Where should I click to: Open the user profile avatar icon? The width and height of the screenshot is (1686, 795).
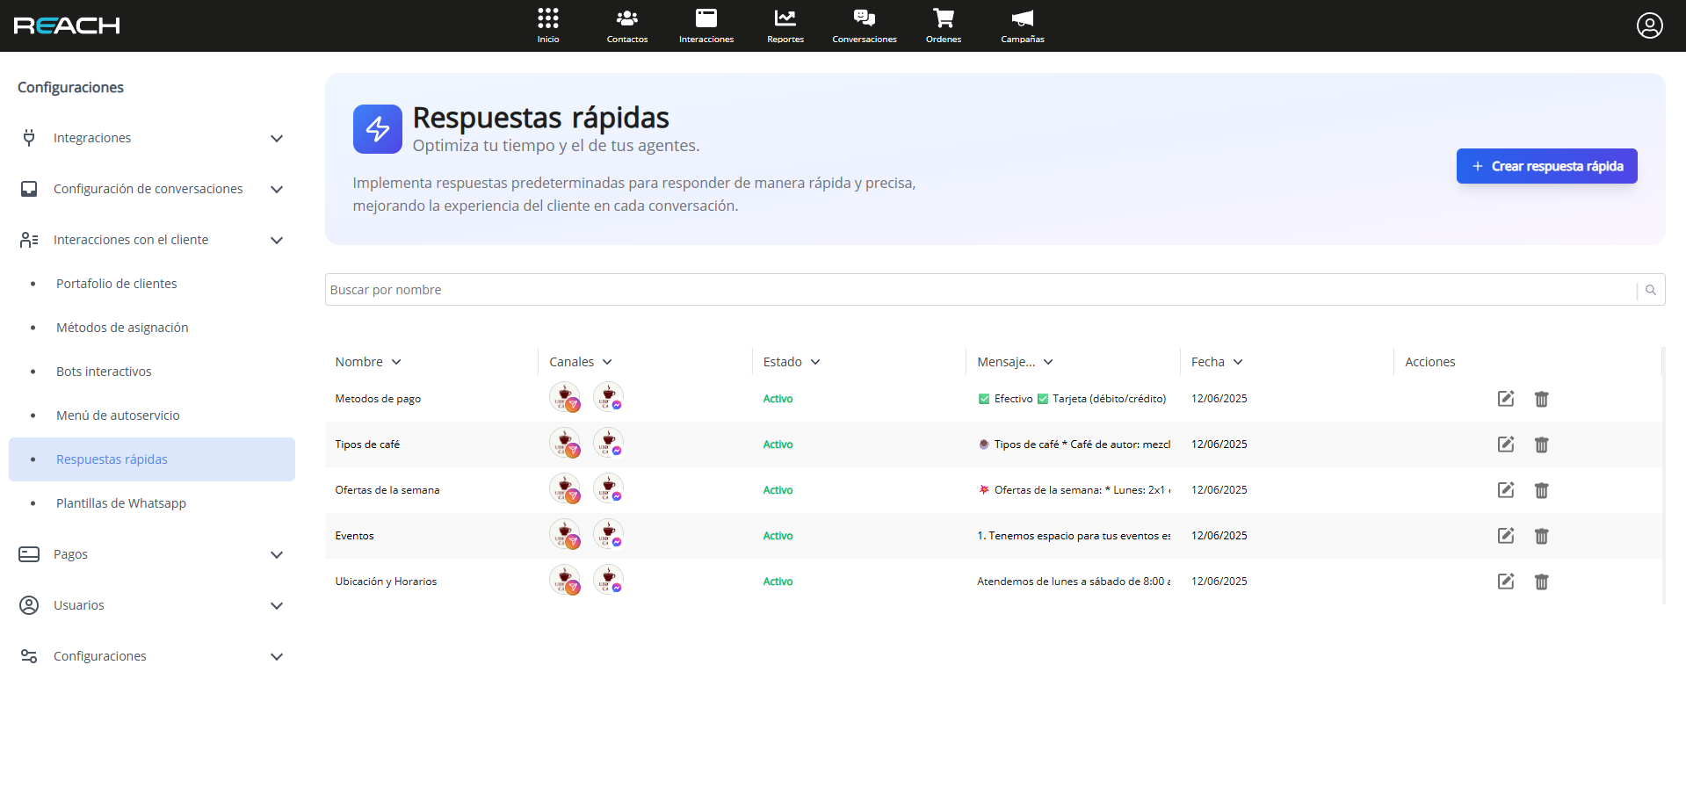click(x=1649, y=25)
